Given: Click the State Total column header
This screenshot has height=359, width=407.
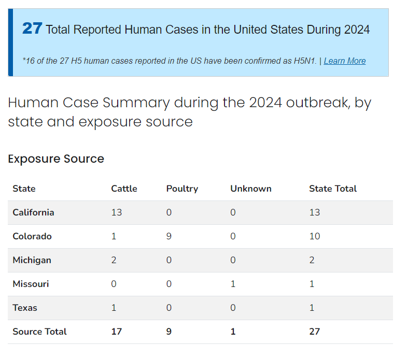Looking at the screenshot, I should point(332,189).
